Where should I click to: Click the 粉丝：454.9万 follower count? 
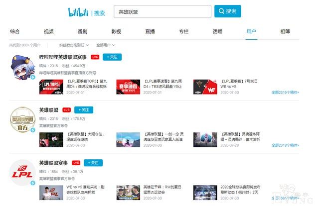point(74,66)
